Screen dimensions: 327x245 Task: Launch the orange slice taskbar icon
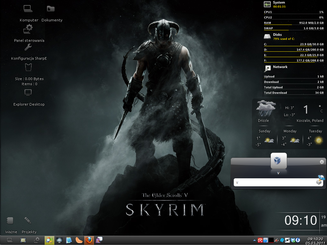(79, 241)
